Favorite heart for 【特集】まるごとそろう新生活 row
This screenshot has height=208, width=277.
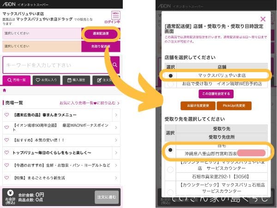[x=7, y=177]
